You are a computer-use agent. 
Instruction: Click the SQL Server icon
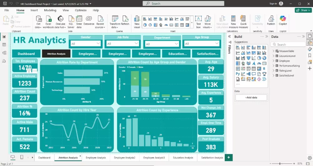click(71, 19)
